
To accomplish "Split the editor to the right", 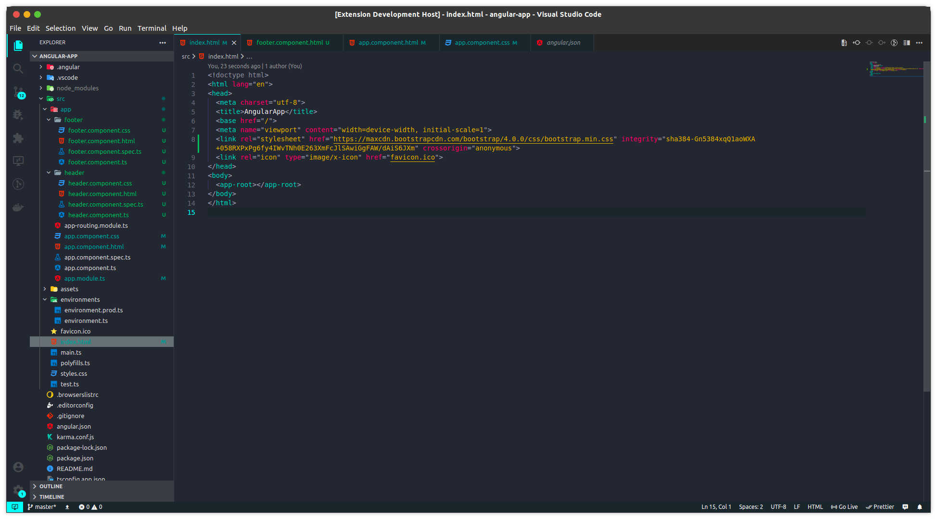I will pyautogui.click(x=907, y=43).
